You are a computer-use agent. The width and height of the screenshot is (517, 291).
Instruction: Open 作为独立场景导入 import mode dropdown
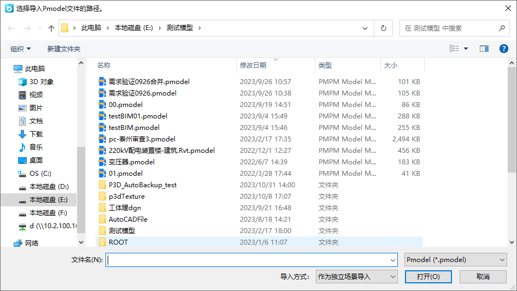(x=356, y=276)
